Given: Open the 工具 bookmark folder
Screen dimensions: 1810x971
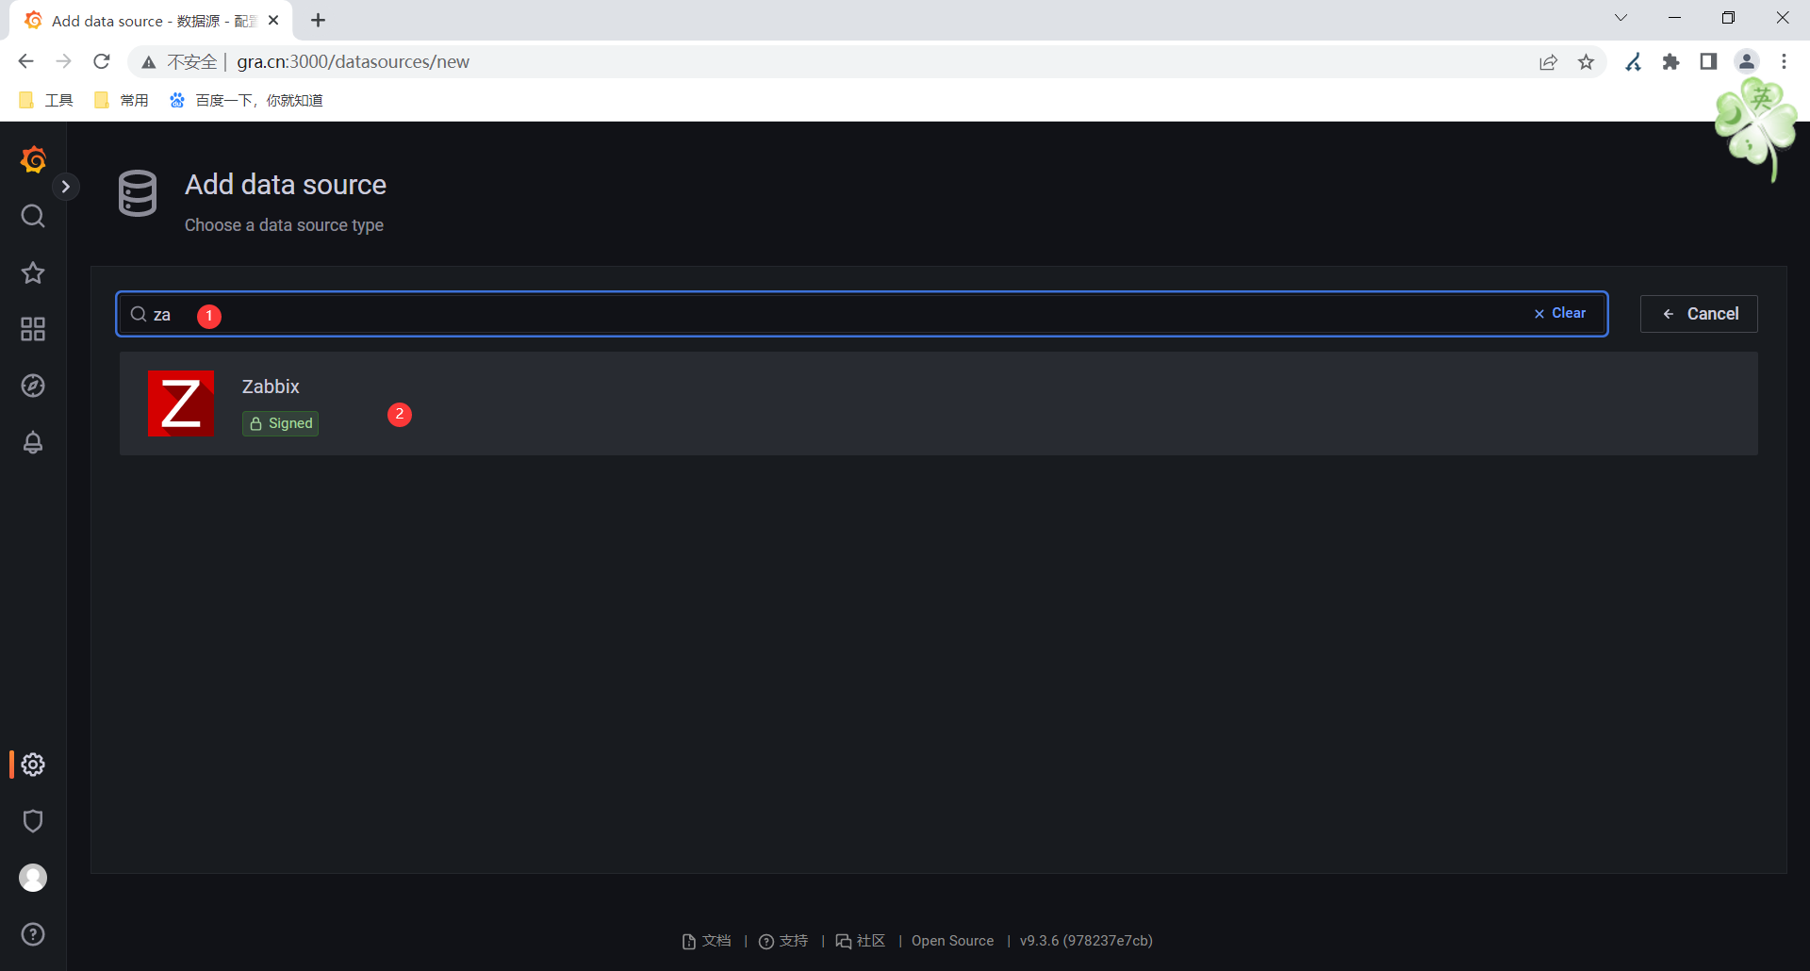Looking at the screenshot, I should coord(46,100).
